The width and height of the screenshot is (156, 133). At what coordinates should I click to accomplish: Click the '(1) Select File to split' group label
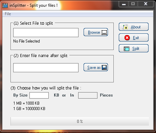33,23
